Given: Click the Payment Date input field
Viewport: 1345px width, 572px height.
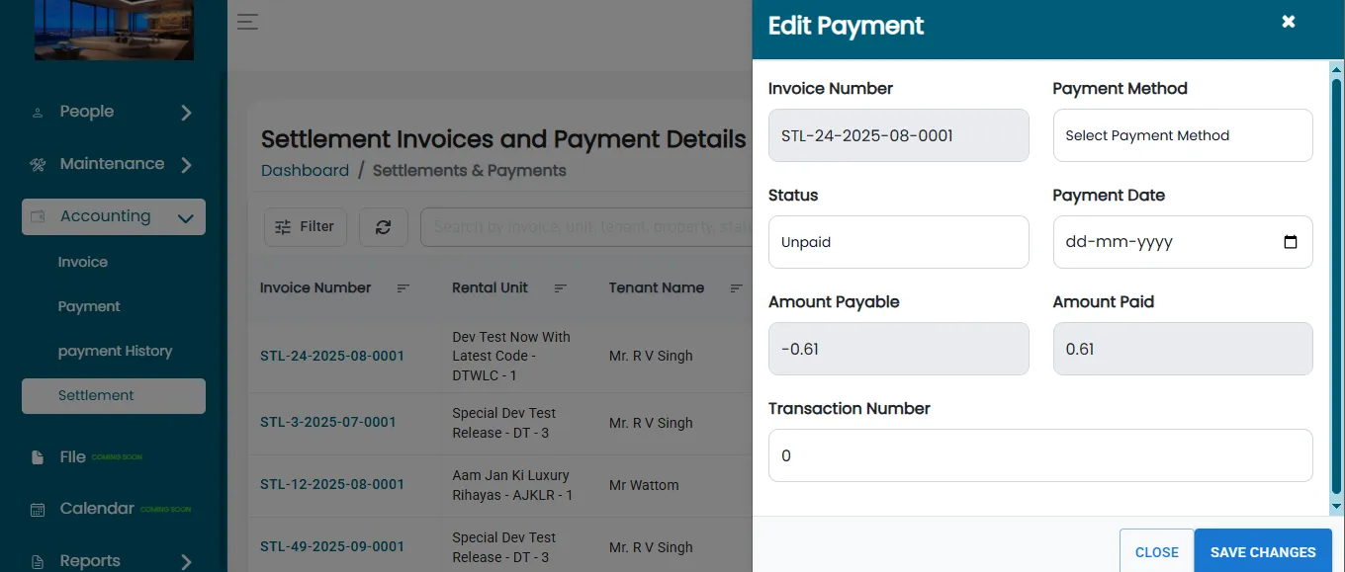Looking at the screenshot, I should coord(1183,242).
